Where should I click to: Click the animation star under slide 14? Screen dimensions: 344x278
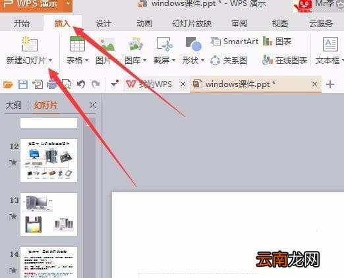click(13, 271)
